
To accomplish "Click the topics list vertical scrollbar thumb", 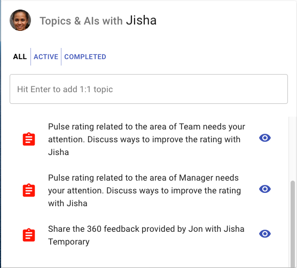I will click(x=293, y=224).
